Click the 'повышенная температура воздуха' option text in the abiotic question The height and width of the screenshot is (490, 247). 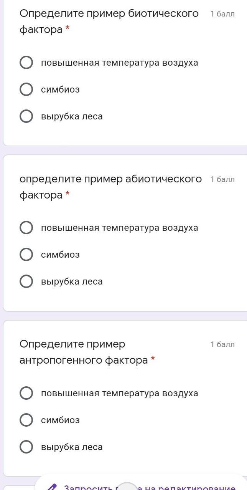click(x=119, y=228)
